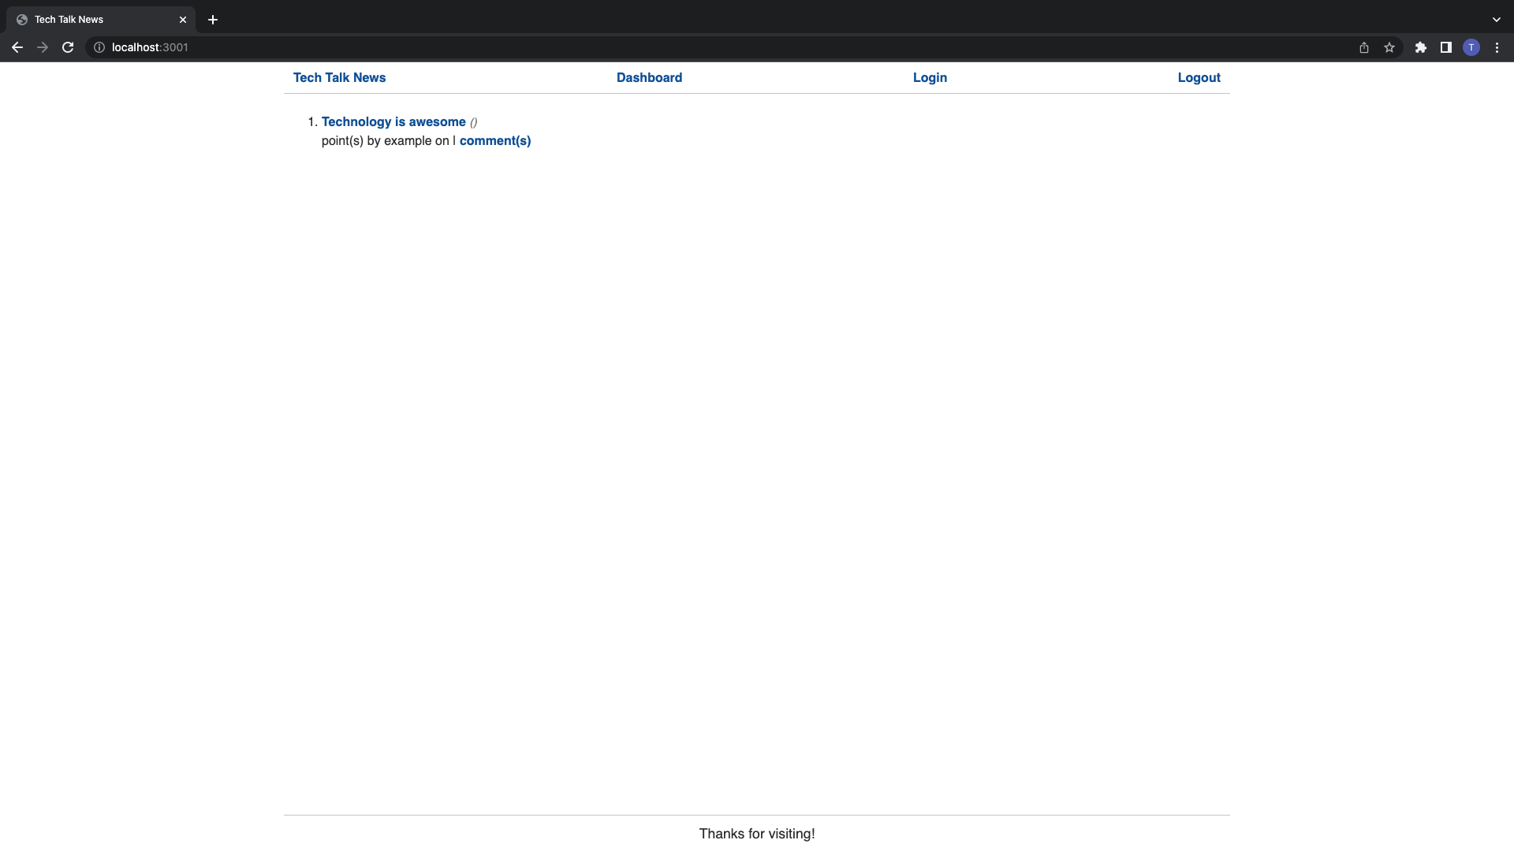The height and width of the screenshot is (851, 1514).
Task: View the post's comment(s) link
Action: [x=495, y=140]
